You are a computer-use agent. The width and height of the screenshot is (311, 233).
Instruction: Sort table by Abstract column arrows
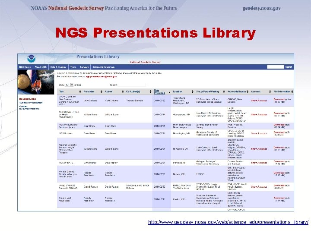pos(270,91)
